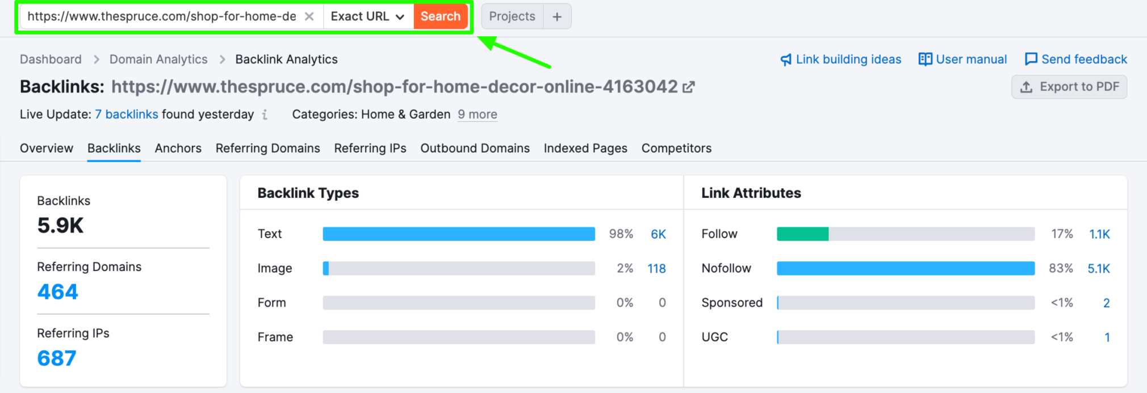Click the info icon next to found yesterday
Viewport: 1147px width, 393px height.
click(265, 115)
